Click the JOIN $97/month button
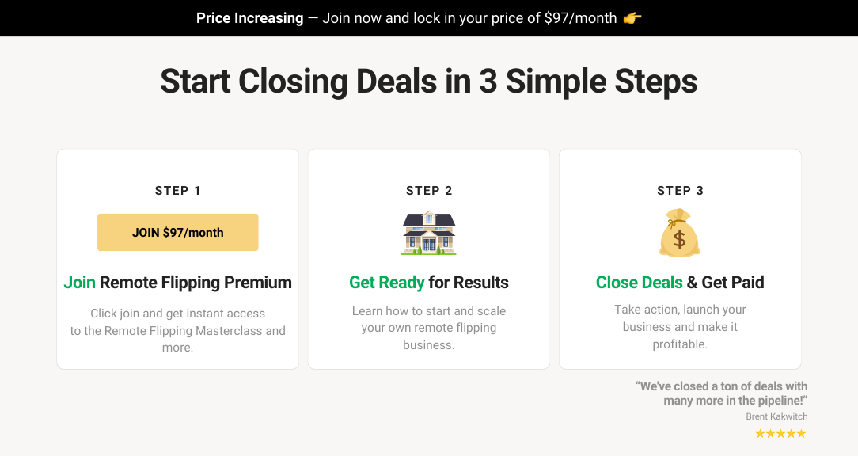858x456 pixels. pyautogui.click(x=178, y=232)
